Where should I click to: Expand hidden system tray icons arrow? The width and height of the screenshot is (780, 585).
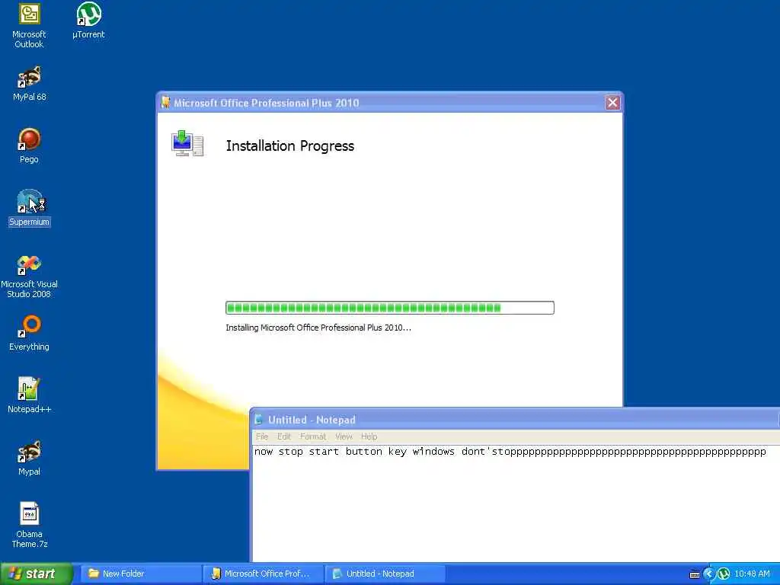[708, 574]
